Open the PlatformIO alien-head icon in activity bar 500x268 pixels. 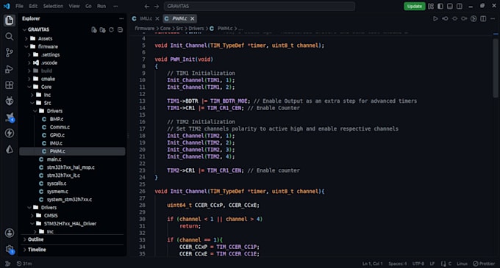(x=10, y=101)
